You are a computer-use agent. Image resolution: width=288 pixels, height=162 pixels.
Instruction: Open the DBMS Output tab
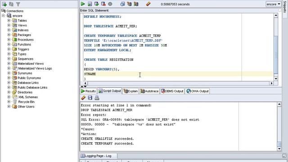tap(172, 91)
